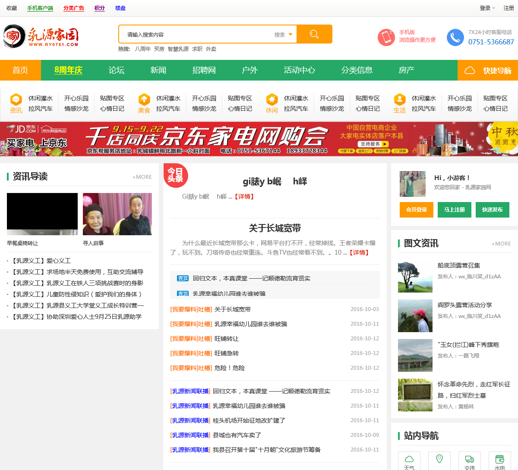Click the 生活 person category icon
This screenshot has width=518, height=470.
click(x=400, y=100)
